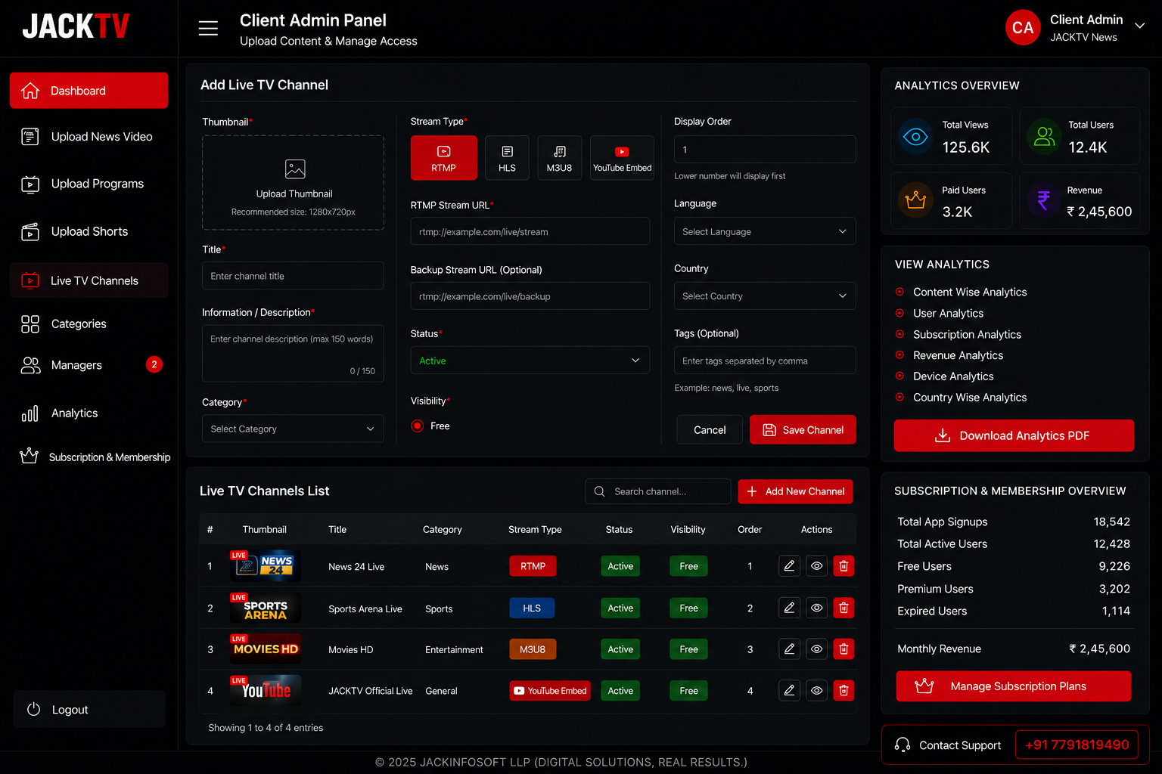Open User Analytics link
1162x774 pixels.
pos(948,313)
